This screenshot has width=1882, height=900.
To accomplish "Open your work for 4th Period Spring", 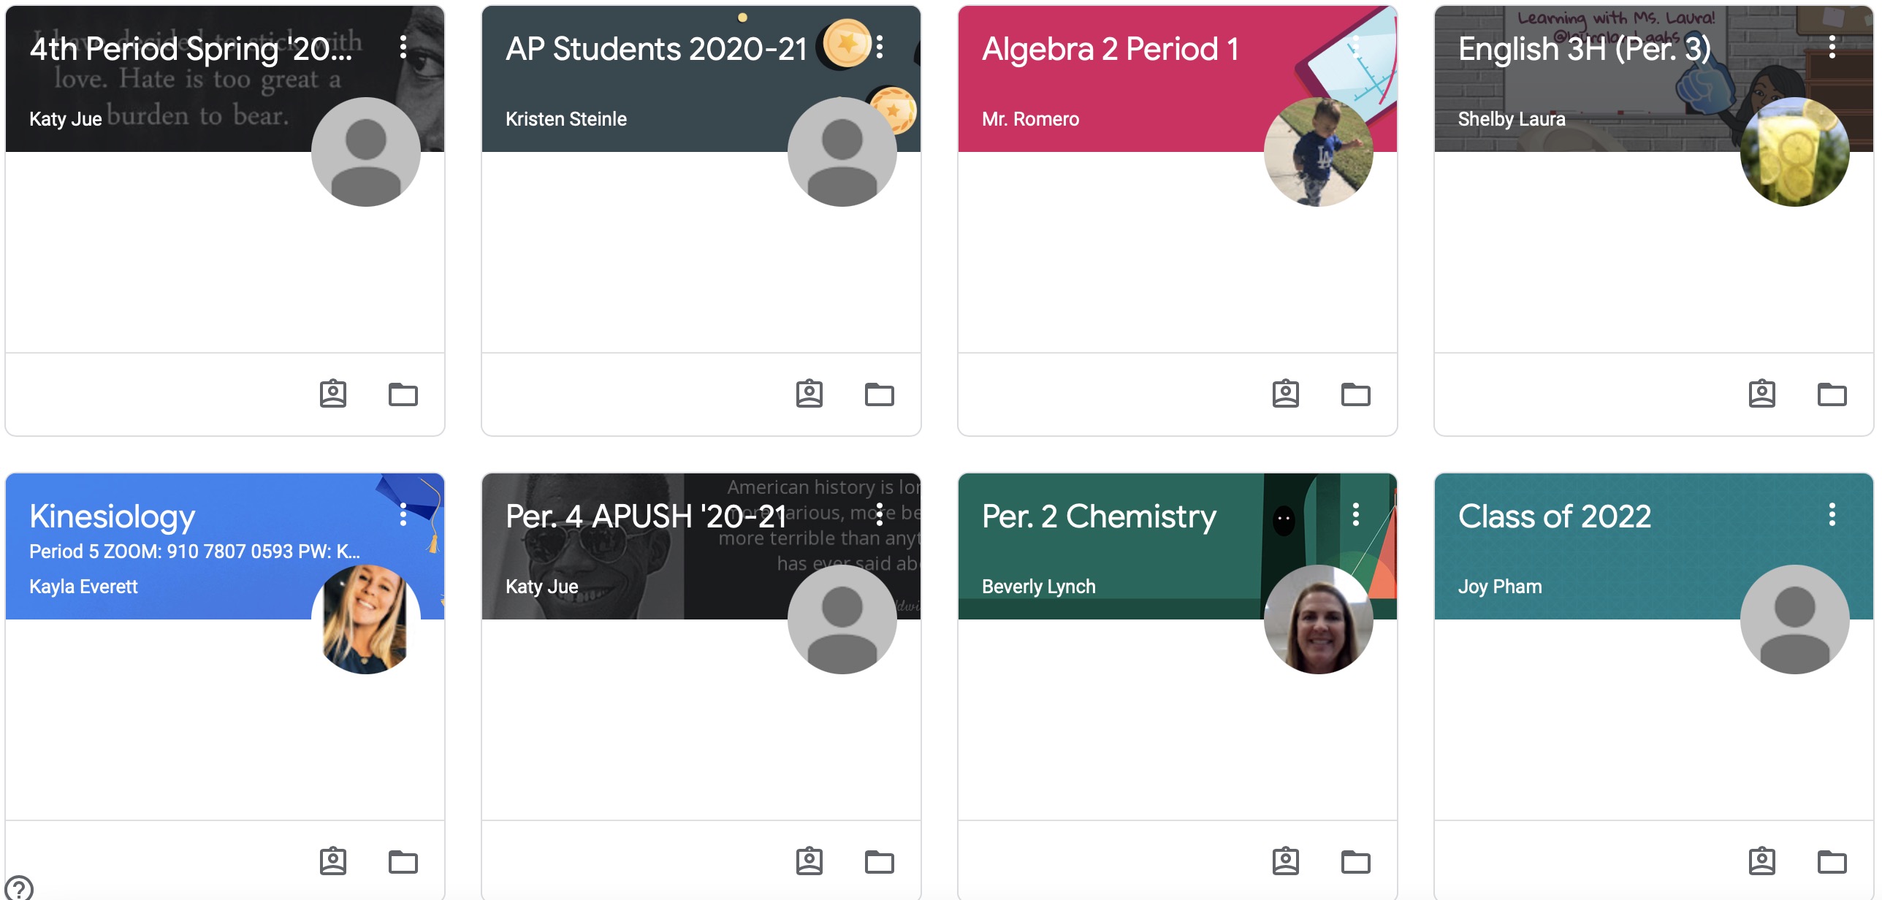I will click(332, 394).
